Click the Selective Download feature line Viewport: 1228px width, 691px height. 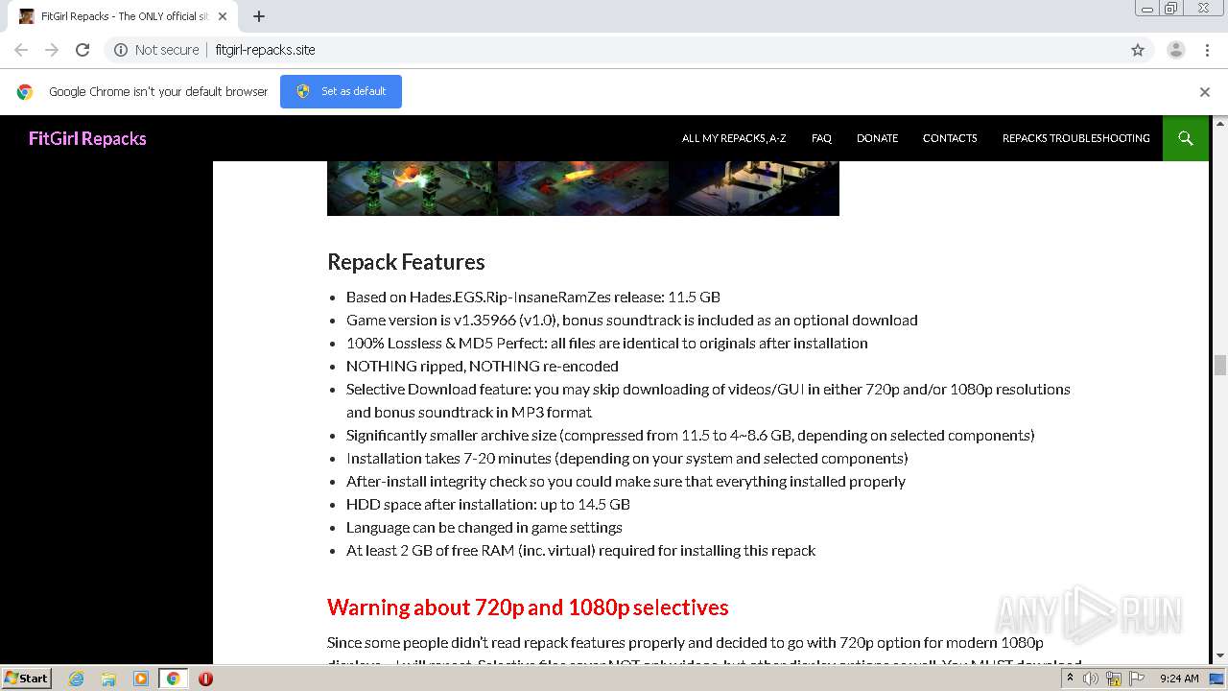point(708,400)
